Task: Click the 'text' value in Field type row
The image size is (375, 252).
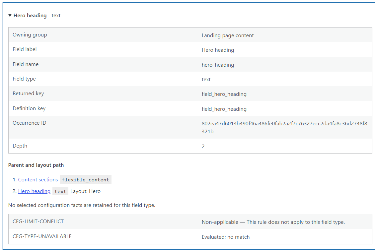Action: [x=206, y=80]
